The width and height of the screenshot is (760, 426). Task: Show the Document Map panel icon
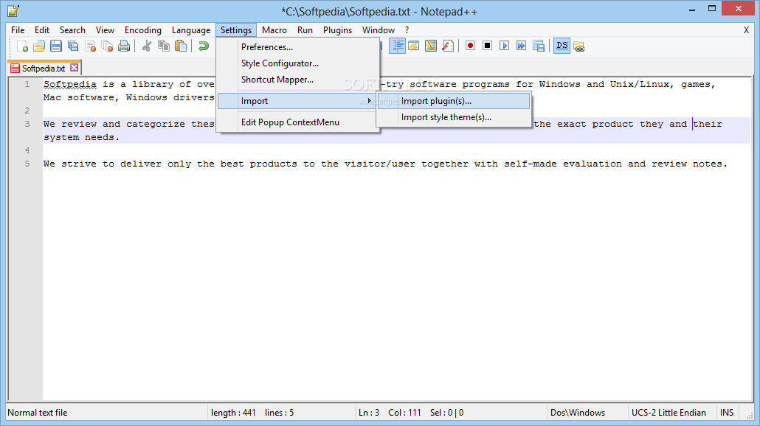[x=431, y=46]
